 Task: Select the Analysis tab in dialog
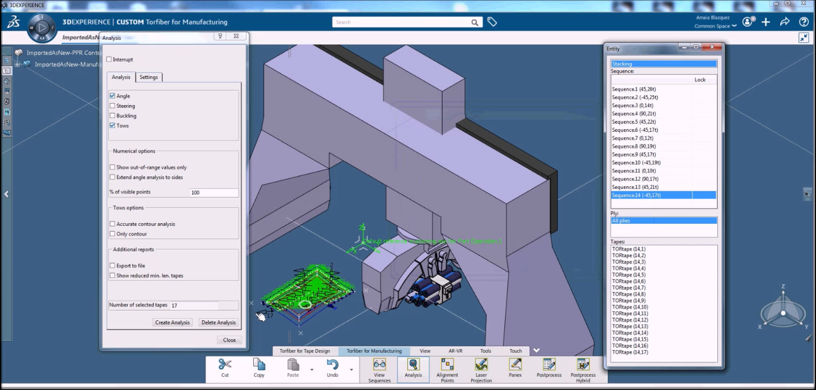121,77
